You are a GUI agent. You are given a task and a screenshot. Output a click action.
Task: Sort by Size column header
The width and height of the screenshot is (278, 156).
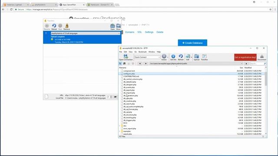point(242,68)
